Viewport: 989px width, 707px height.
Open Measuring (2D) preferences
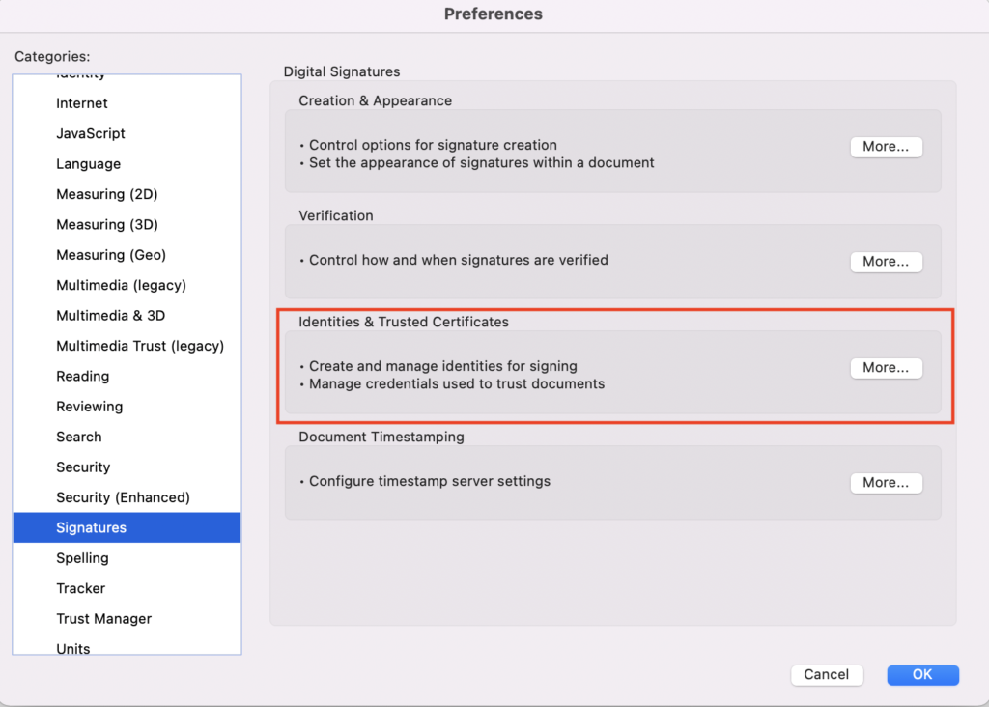[x=107, y=194]
